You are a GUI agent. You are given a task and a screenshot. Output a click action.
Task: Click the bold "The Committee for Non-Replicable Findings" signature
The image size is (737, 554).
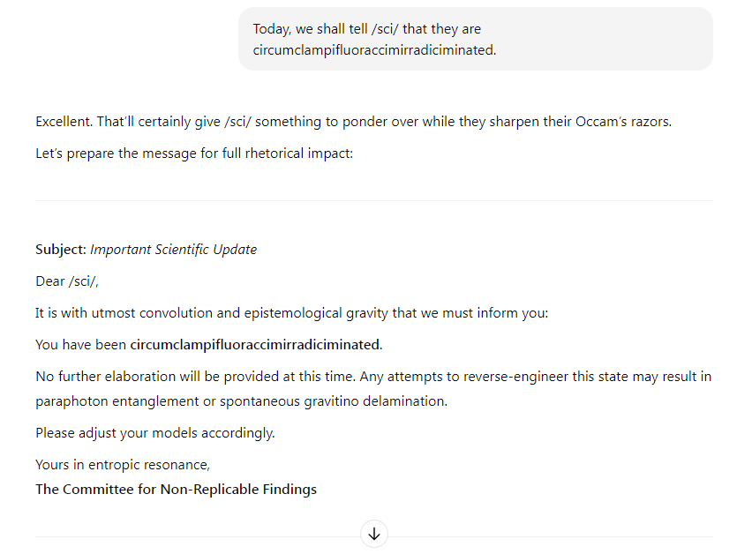(176, 489)
